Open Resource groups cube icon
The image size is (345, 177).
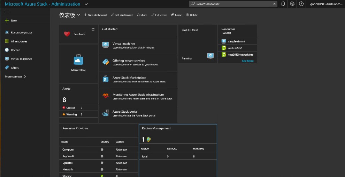(7, 32)
